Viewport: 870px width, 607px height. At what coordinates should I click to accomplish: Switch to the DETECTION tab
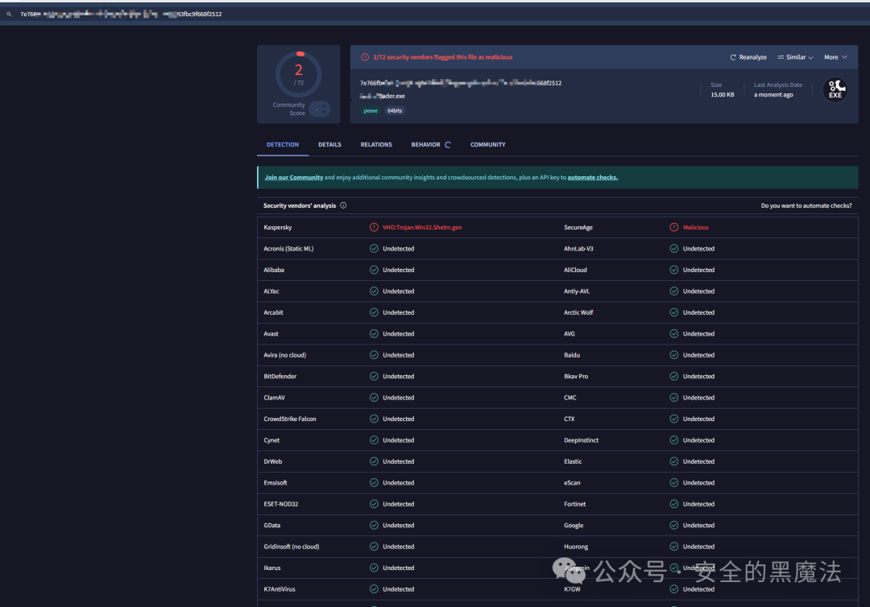pos(283,145)
